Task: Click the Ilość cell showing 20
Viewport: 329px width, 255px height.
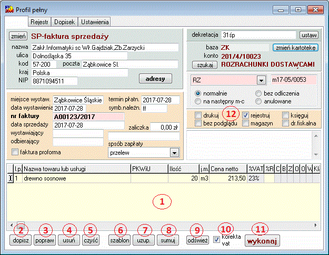Action: pyautogui.click(x=183, y=178)
